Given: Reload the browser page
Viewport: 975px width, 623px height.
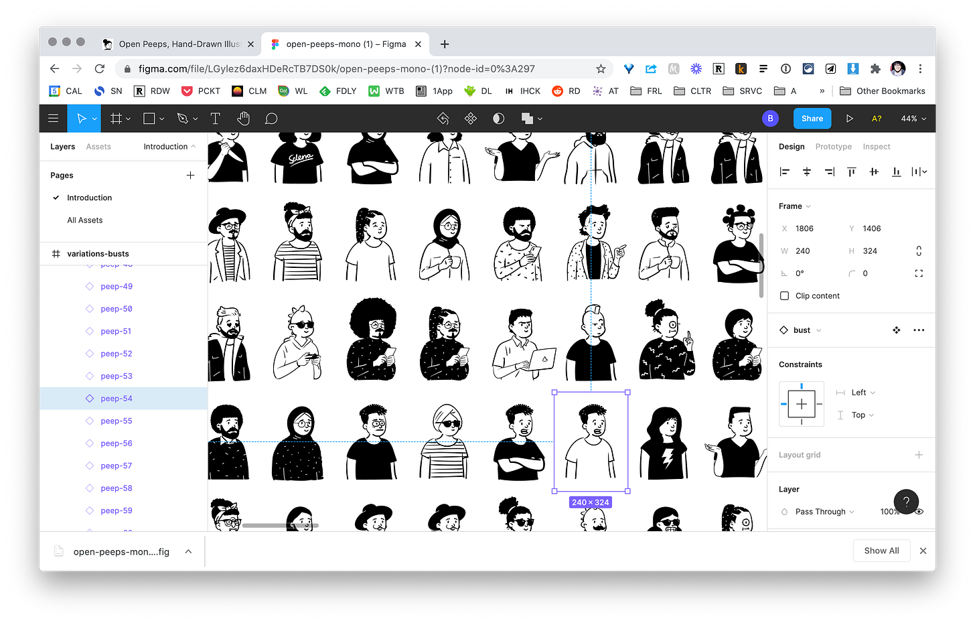Looking at the screenshot, I should pos(100,69).
